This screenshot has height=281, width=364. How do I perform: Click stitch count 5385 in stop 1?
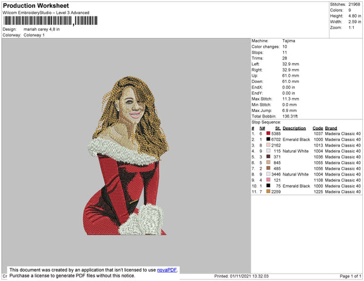pos(276,133)
